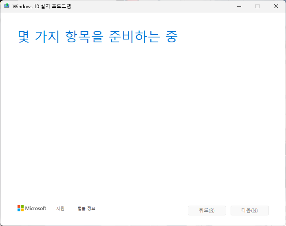Click the grayed-out maximize window icon
The image size is (286, 226).
257,6
